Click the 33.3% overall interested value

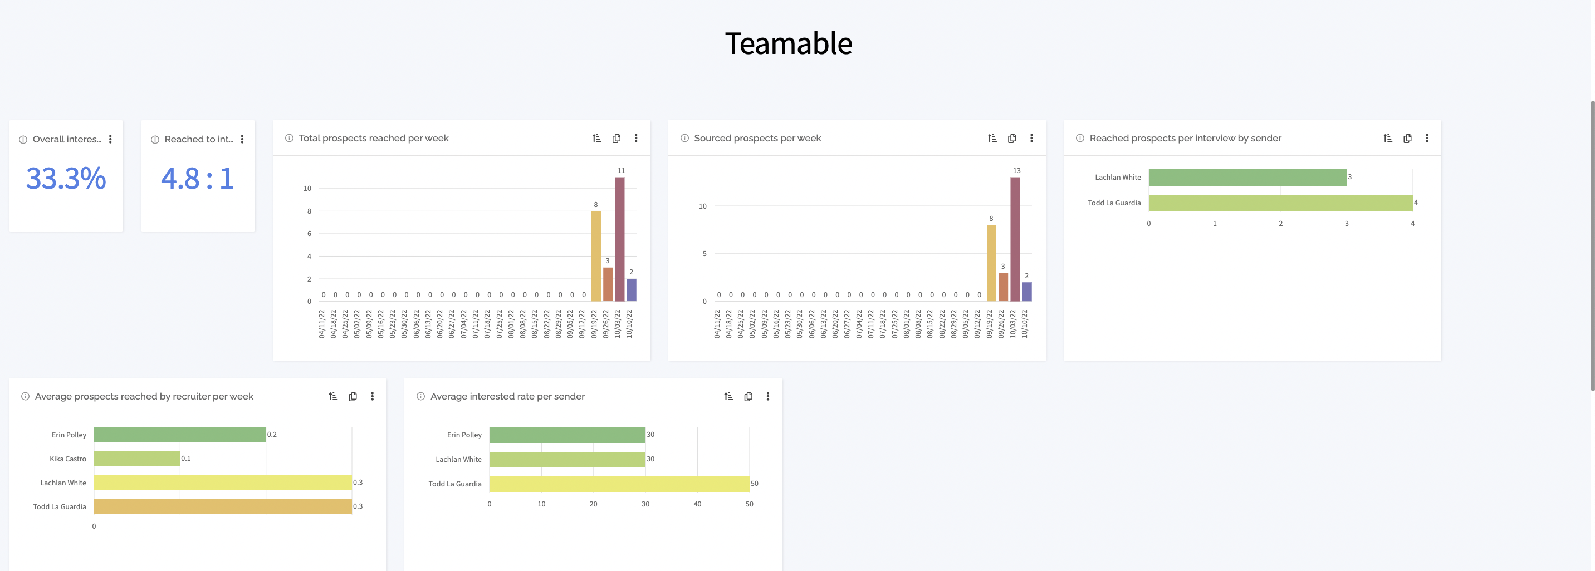coord(66,179)
